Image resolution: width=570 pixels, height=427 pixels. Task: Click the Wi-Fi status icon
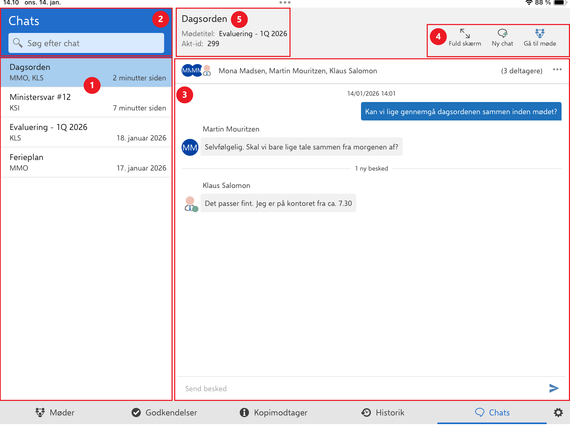[529, 3]
